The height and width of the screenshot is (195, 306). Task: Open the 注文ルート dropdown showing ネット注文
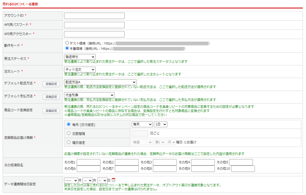(79, 69)
